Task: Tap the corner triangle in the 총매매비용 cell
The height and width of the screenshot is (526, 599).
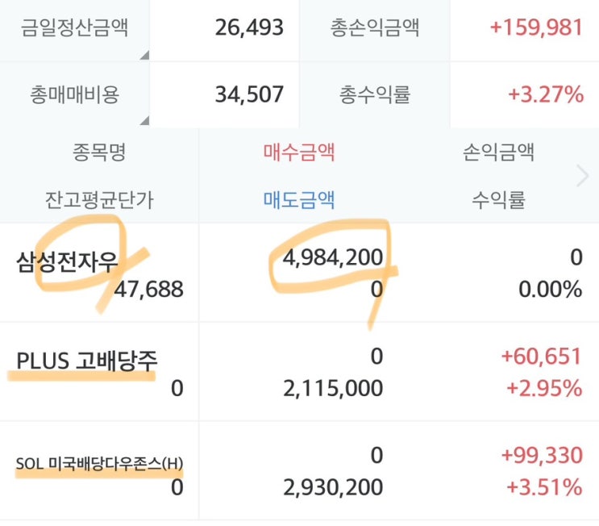Action: (144, 121)
